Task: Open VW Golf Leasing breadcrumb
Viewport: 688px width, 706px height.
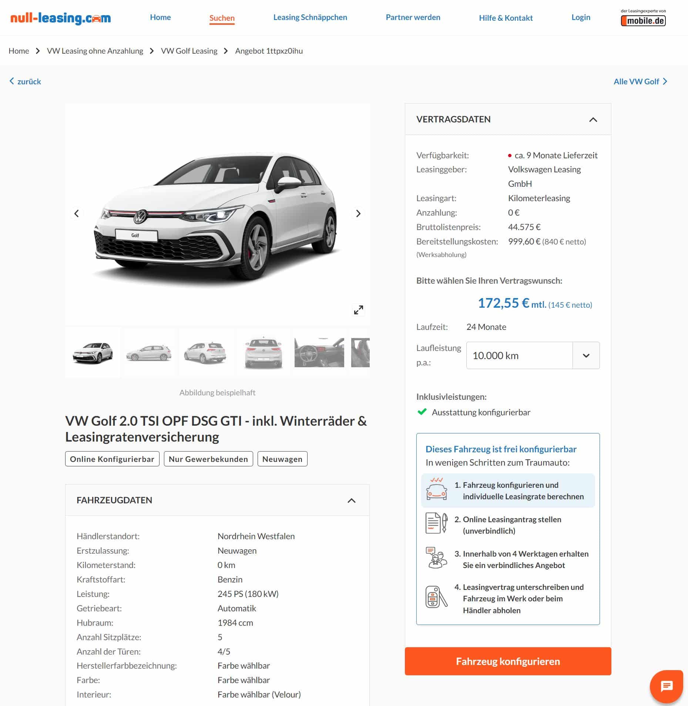Action: 189,51
